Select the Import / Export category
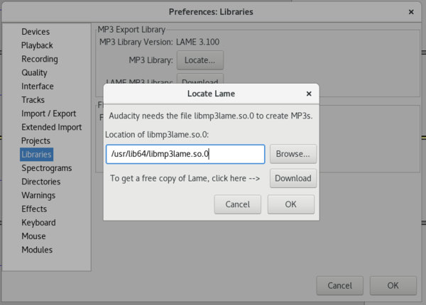 point(48,113)
